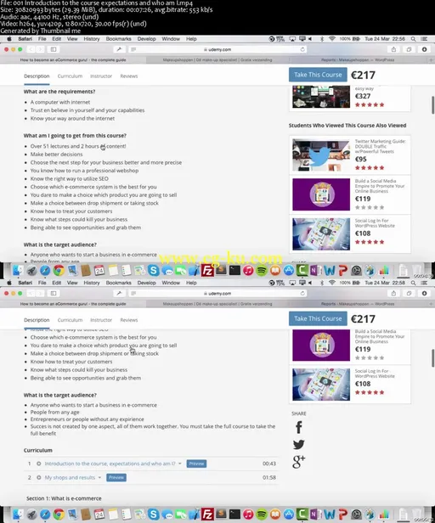Open the Help menu in lower menu bar

click(191, 283)
